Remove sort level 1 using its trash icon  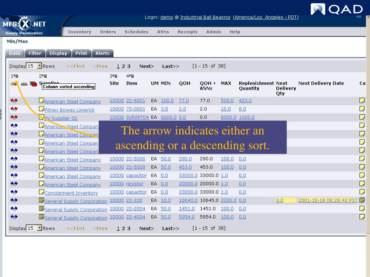(x=17, y=76)
